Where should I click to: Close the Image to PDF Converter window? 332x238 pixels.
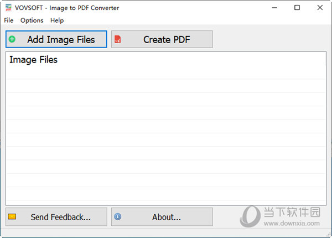(320, 8)
